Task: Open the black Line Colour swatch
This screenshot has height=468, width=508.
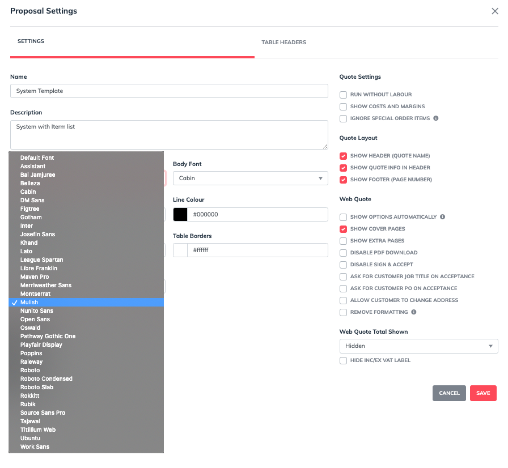Action: pos(180,214)
